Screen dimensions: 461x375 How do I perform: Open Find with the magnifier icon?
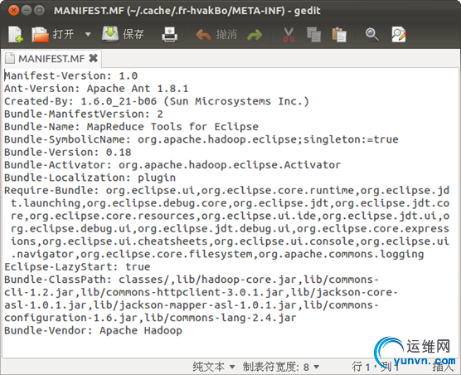tap(372, 35)
